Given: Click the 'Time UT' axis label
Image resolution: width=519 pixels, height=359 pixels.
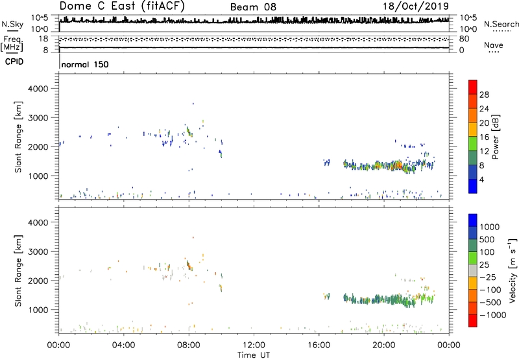Looking at the screenshot, I should pos(254,355).
